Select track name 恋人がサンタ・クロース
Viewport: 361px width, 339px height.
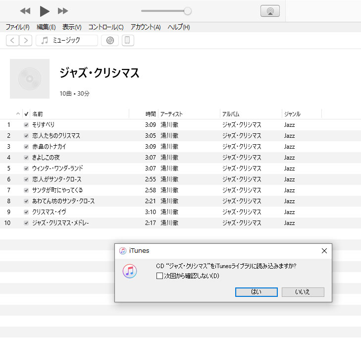(56, 179)
